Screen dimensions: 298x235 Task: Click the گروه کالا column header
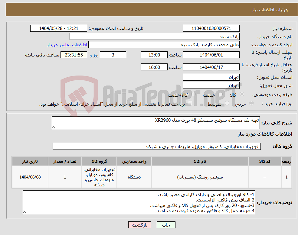click(99, 161)
